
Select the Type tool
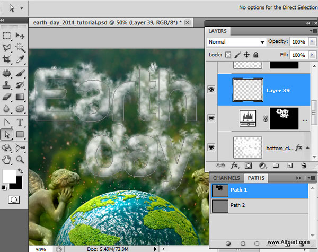(x=20, y=122)
